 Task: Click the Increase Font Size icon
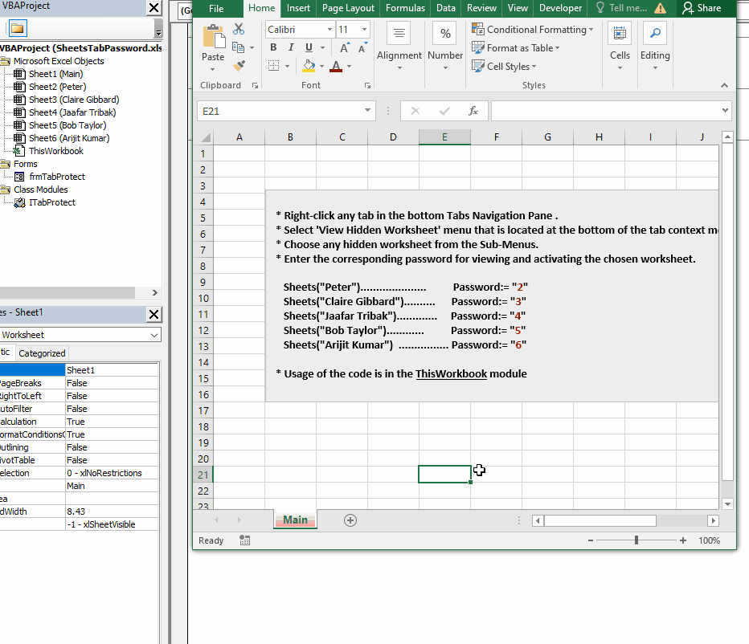click(344, 48)
